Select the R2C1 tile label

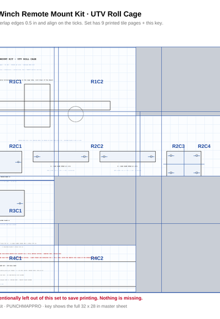tap(15, 146)
